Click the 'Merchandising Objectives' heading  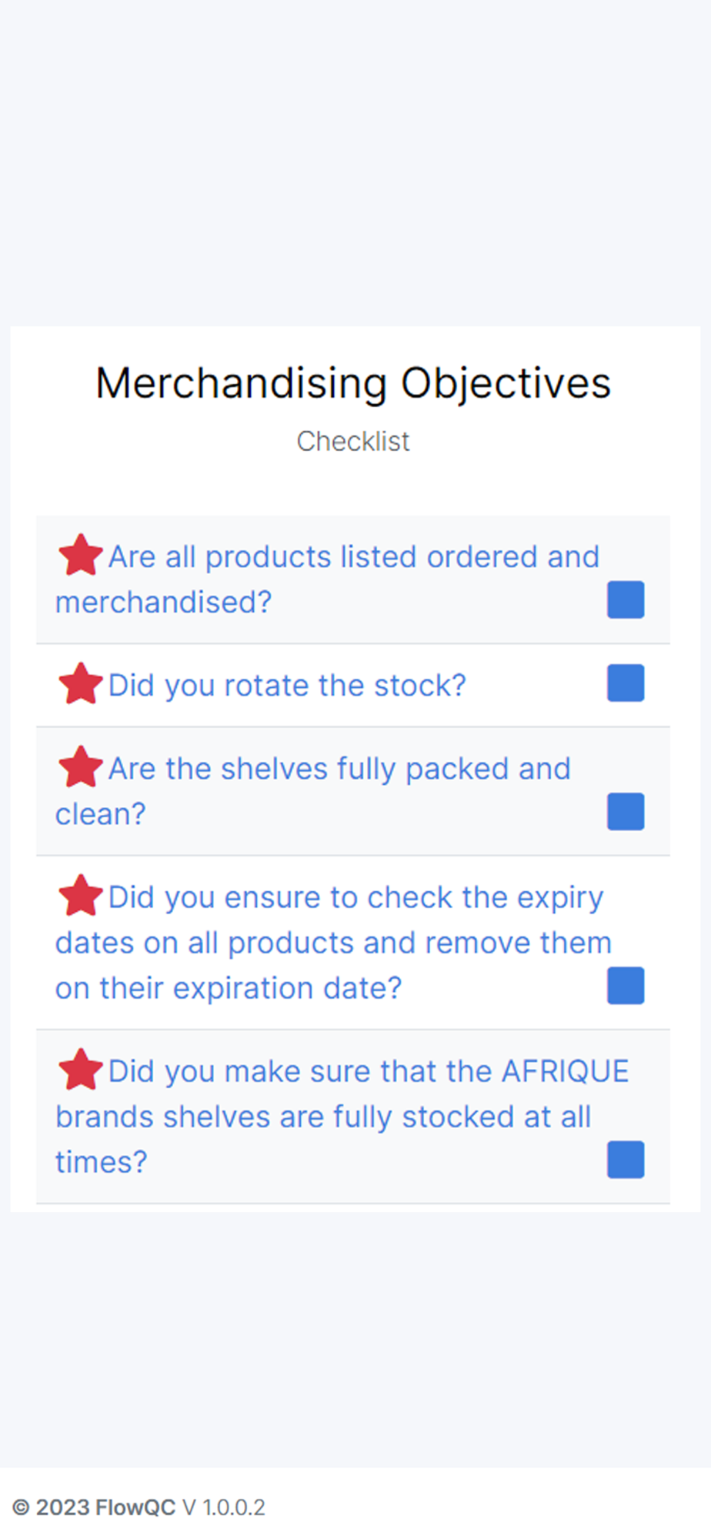353,383
